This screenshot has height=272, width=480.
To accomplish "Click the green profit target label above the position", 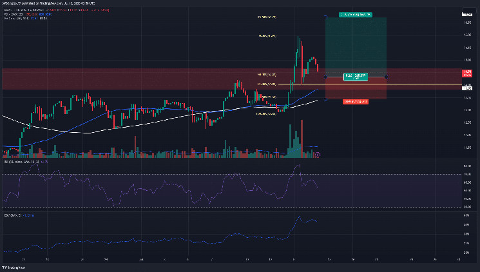I will tap(356, 14).
